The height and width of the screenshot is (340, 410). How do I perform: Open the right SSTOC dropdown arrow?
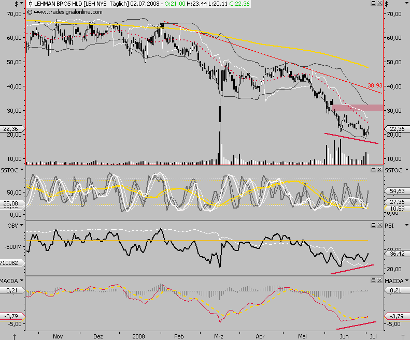pos(406,170)
